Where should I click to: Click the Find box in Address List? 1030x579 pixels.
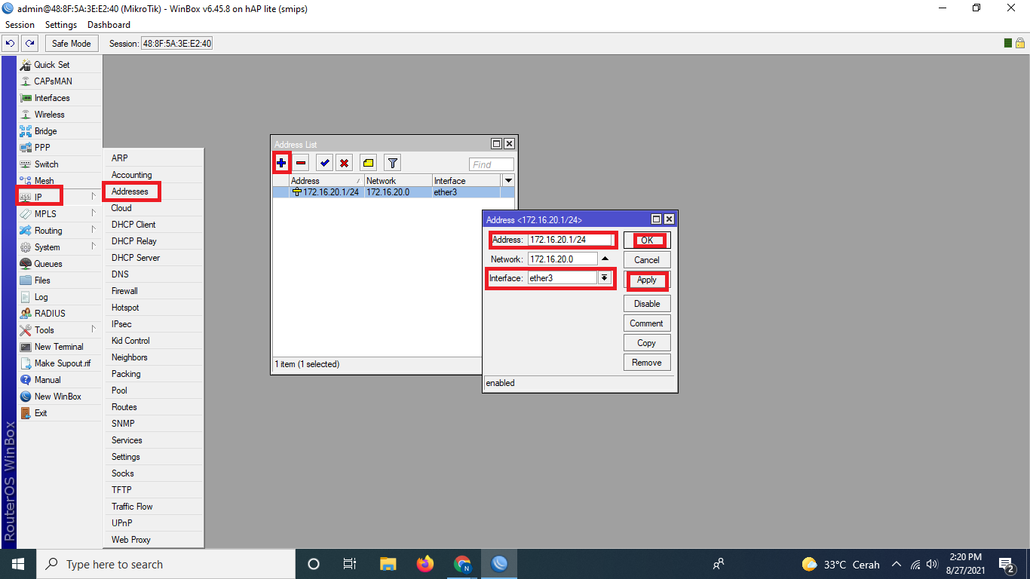tap(492, 164)
